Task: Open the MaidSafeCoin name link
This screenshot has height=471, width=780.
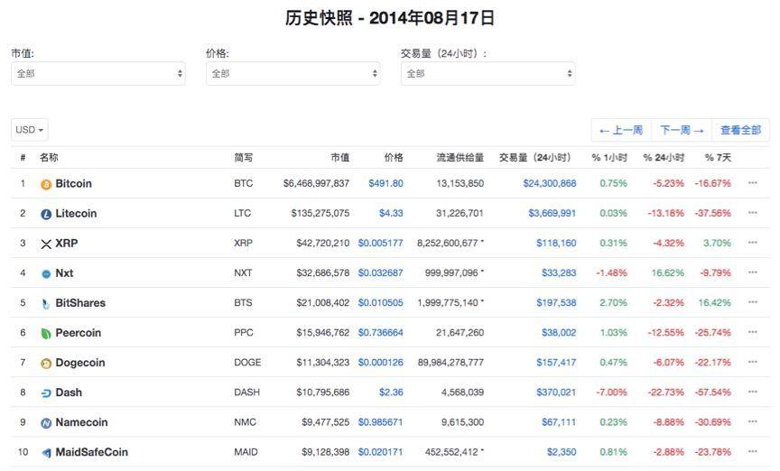Action: tap(91, 452)
